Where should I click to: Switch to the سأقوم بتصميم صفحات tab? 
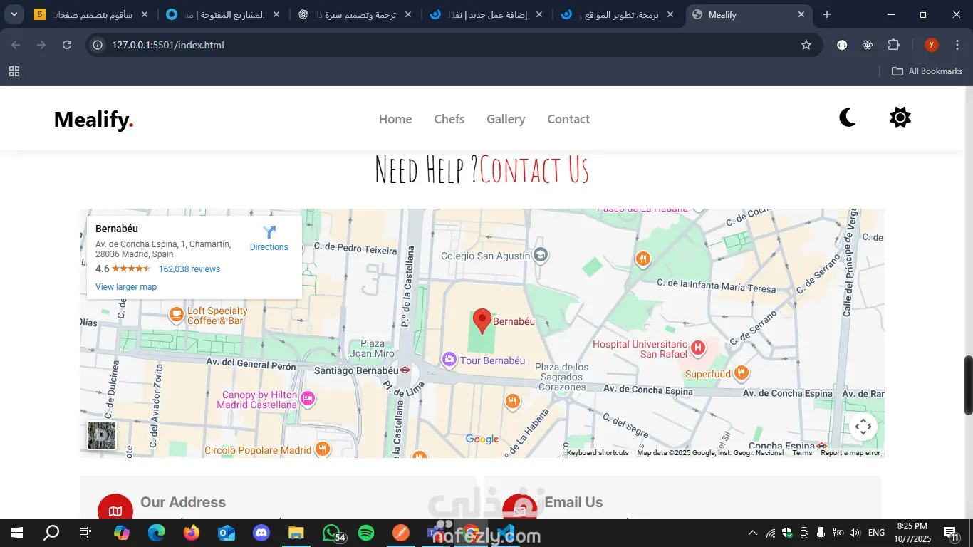coord(93,14)
